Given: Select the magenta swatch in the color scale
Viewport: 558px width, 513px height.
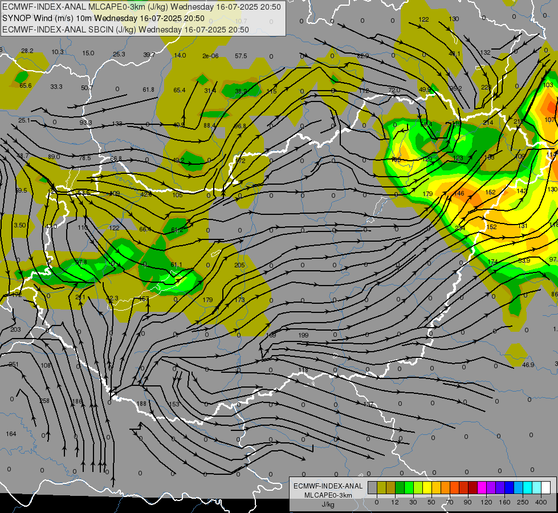Looking at the screenshot, I should (482, 488).
